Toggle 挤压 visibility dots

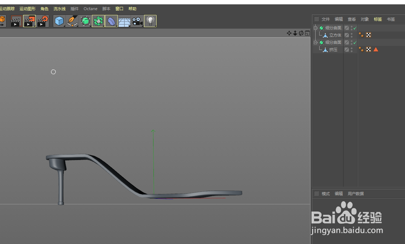coord(351,50)
